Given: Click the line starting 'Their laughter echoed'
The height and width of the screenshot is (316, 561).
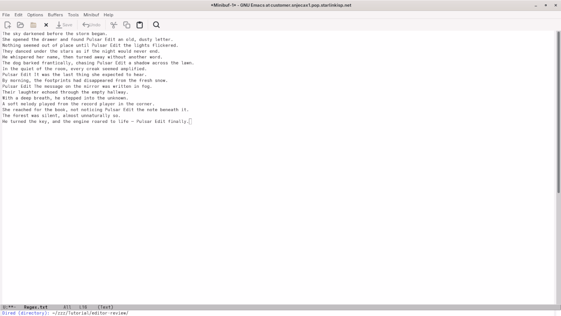Looking at the screenshot, I should tap(65, 92).
